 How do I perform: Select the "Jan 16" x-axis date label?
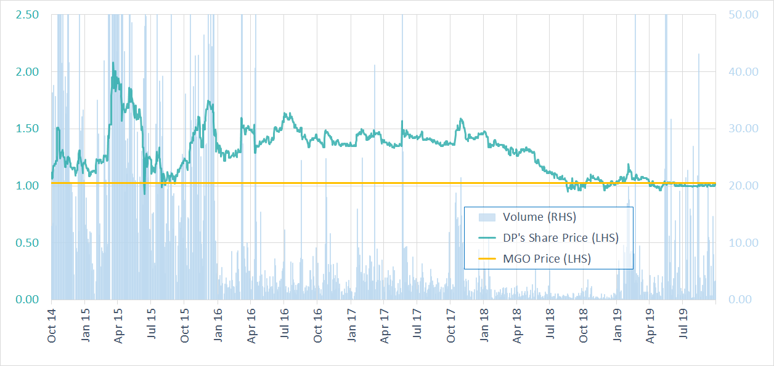[219, 327]
